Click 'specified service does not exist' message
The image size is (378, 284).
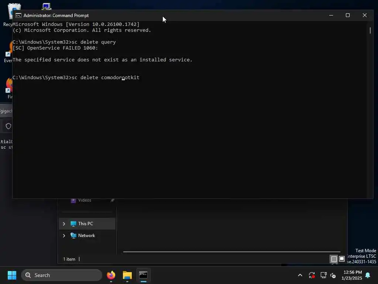(103, 60)
